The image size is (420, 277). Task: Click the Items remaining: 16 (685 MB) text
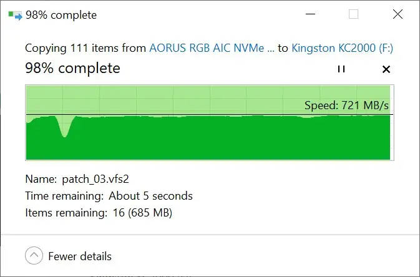(99, 213)
